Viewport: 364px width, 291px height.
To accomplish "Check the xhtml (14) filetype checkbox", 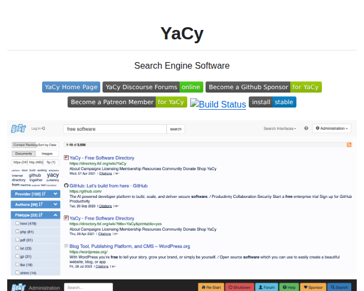I will pos(17,272).
